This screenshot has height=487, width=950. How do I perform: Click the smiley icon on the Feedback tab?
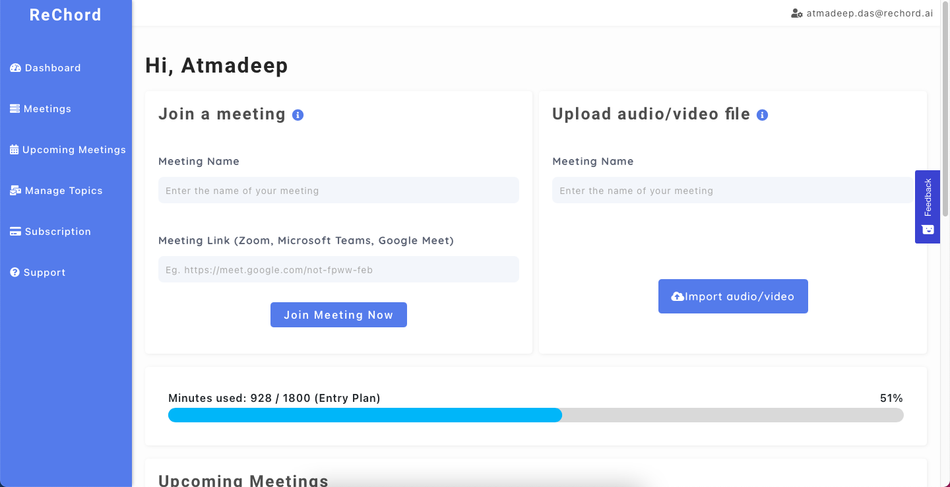coord(928,230)
